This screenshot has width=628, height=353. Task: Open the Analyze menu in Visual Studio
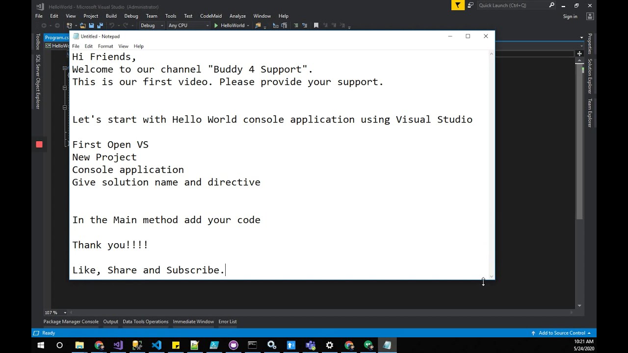(x=237, y=16)
